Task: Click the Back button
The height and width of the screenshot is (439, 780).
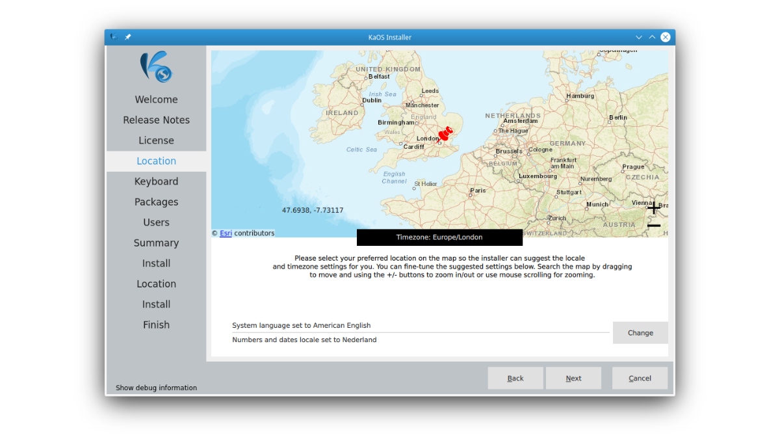Action: pyautogui.click(x=515, y=378)
